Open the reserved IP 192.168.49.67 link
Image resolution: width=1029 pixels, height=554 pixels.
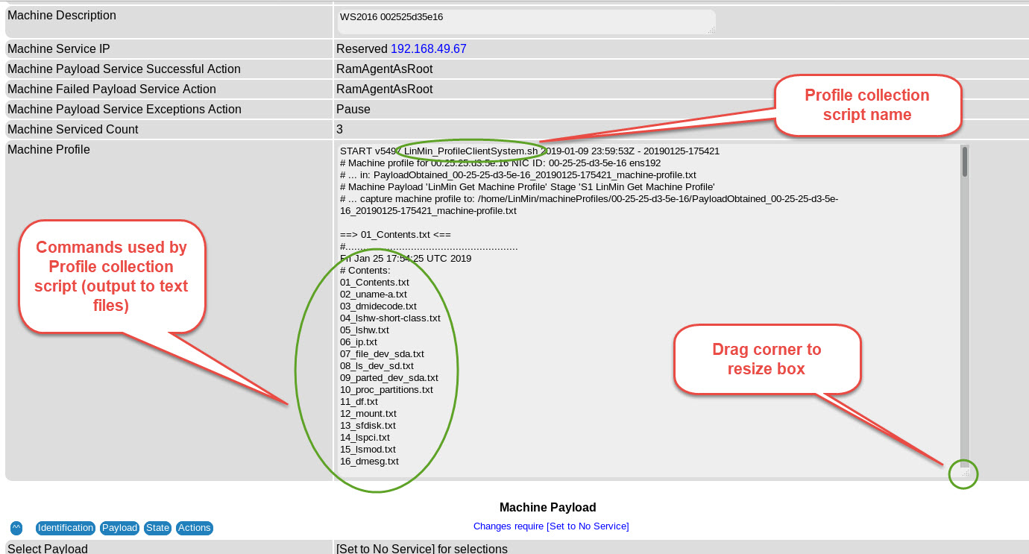pos(428,49)
